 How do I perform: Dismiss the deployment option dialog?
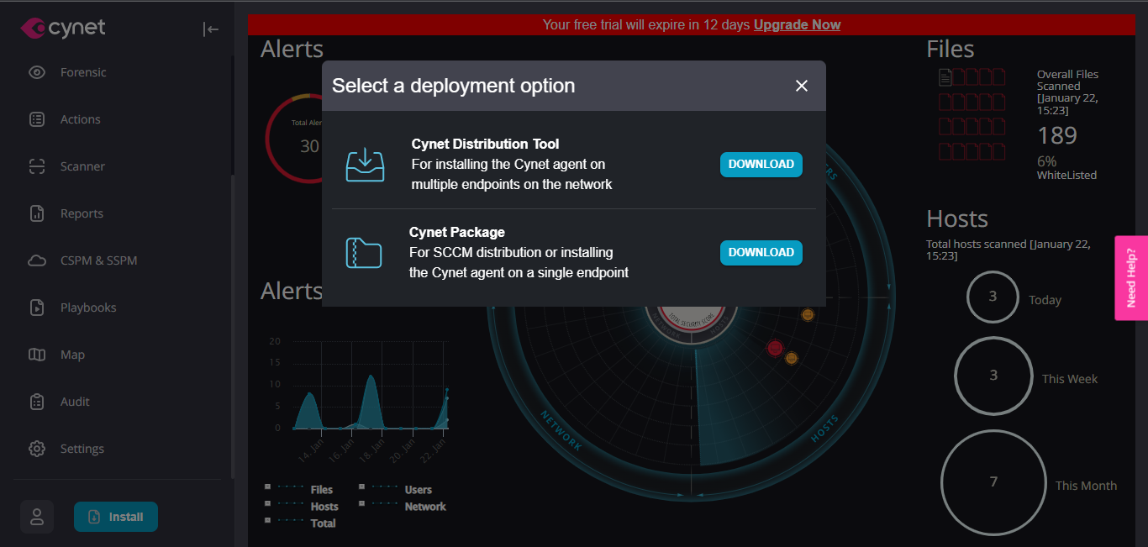click(801, 85)
